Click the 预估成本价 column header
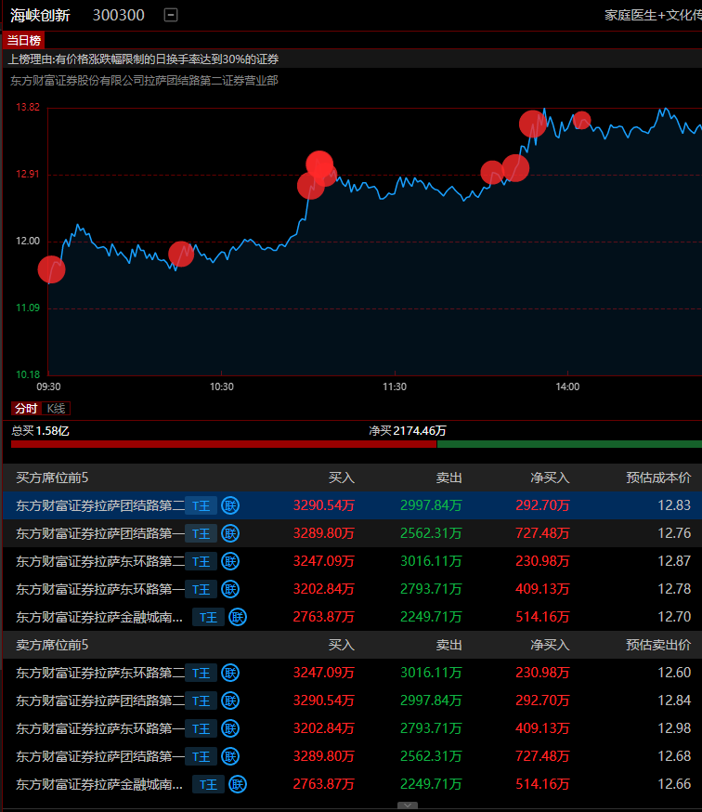Image resolution: width=702 pixels, height=812 pixels. (x=658, y=478)
